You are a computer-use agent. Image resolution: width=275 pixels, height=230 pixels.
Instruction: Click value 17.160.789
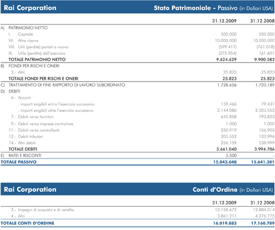click(x=263, y=223)
